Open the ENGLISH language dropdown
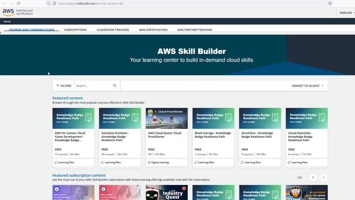The image size is (355, 200). click(347, 13)
